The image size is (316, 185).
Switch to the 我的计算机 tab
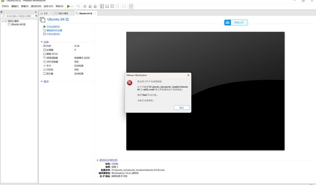click(x=63, y=13)
